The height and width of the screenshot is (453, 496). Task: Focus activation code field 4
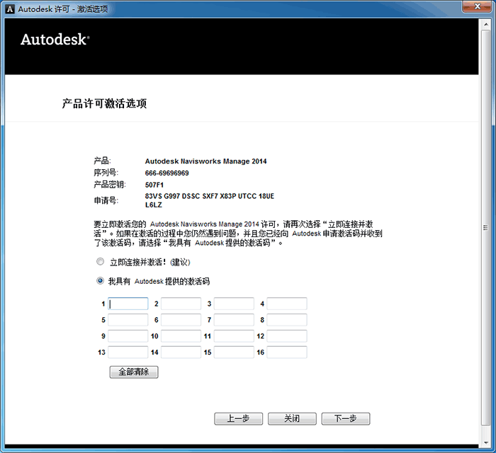click(287, 304)
